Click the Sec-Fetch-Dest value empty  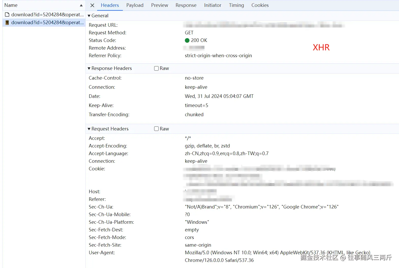tap(192, 230)
